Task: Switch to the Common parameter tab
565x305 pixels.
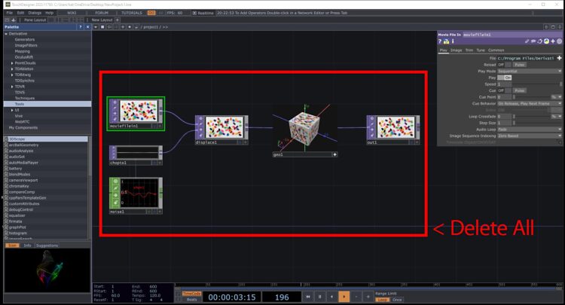Action: [x=496, y=50]
